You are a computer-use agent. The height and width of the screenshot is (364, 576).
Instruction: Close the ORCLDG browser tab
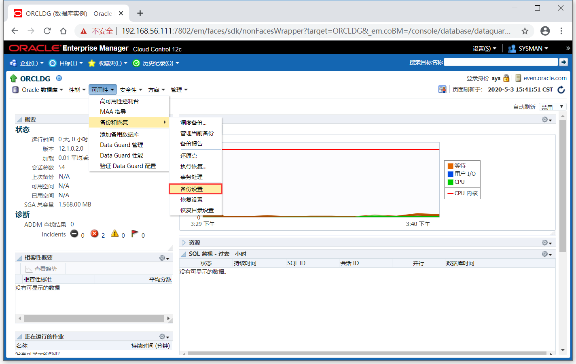tap(121, 13)
